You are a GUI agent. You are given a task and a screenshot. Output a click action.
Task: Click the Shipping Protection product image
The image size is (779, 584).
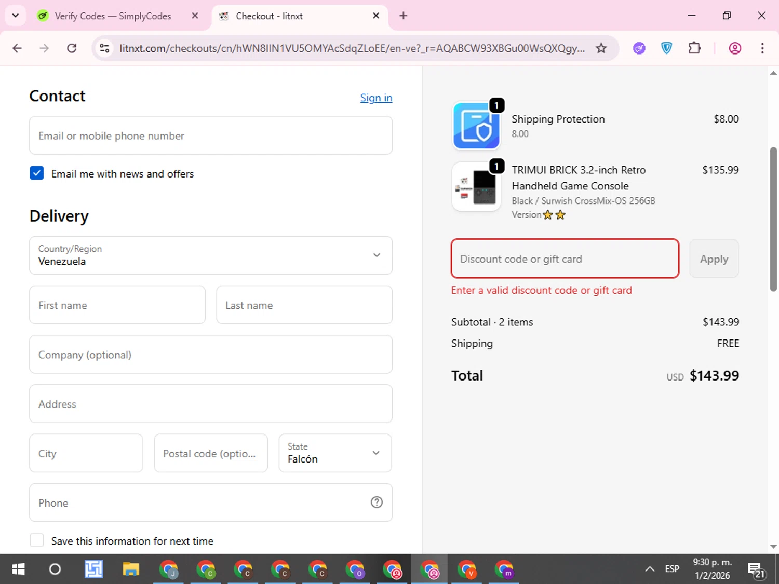(x=477, y=126)
